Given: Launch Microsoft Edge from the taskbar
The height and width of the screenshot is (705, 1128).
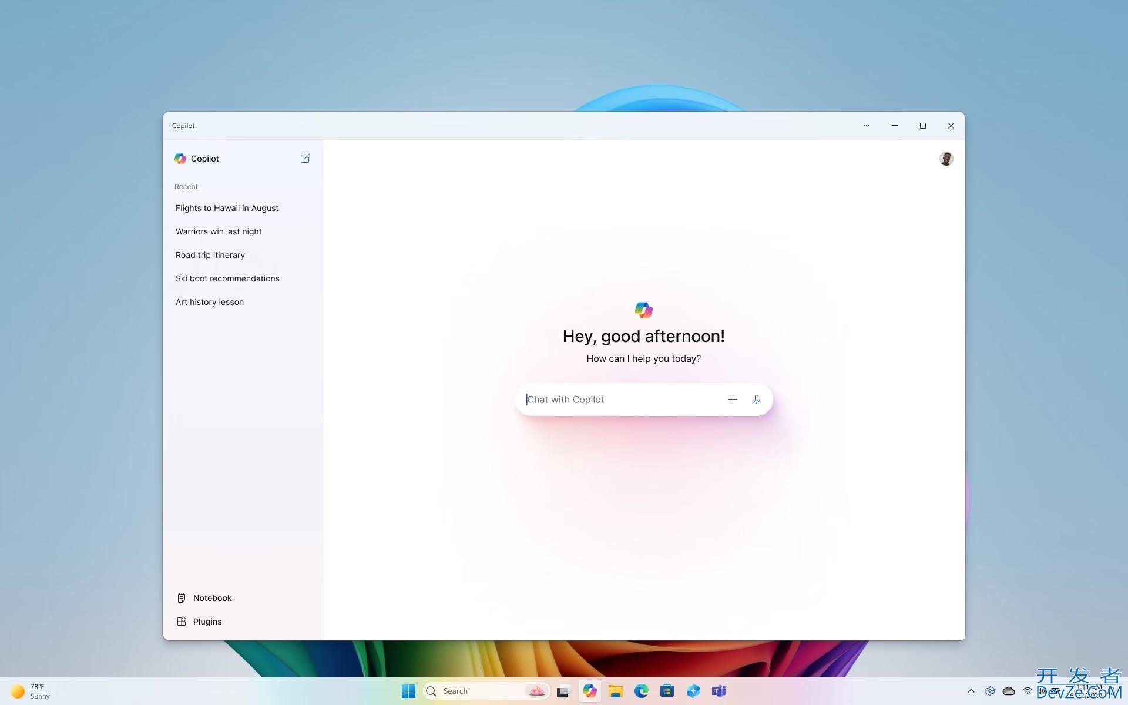Looking at the screenshot, I should [x=642, y=691].
